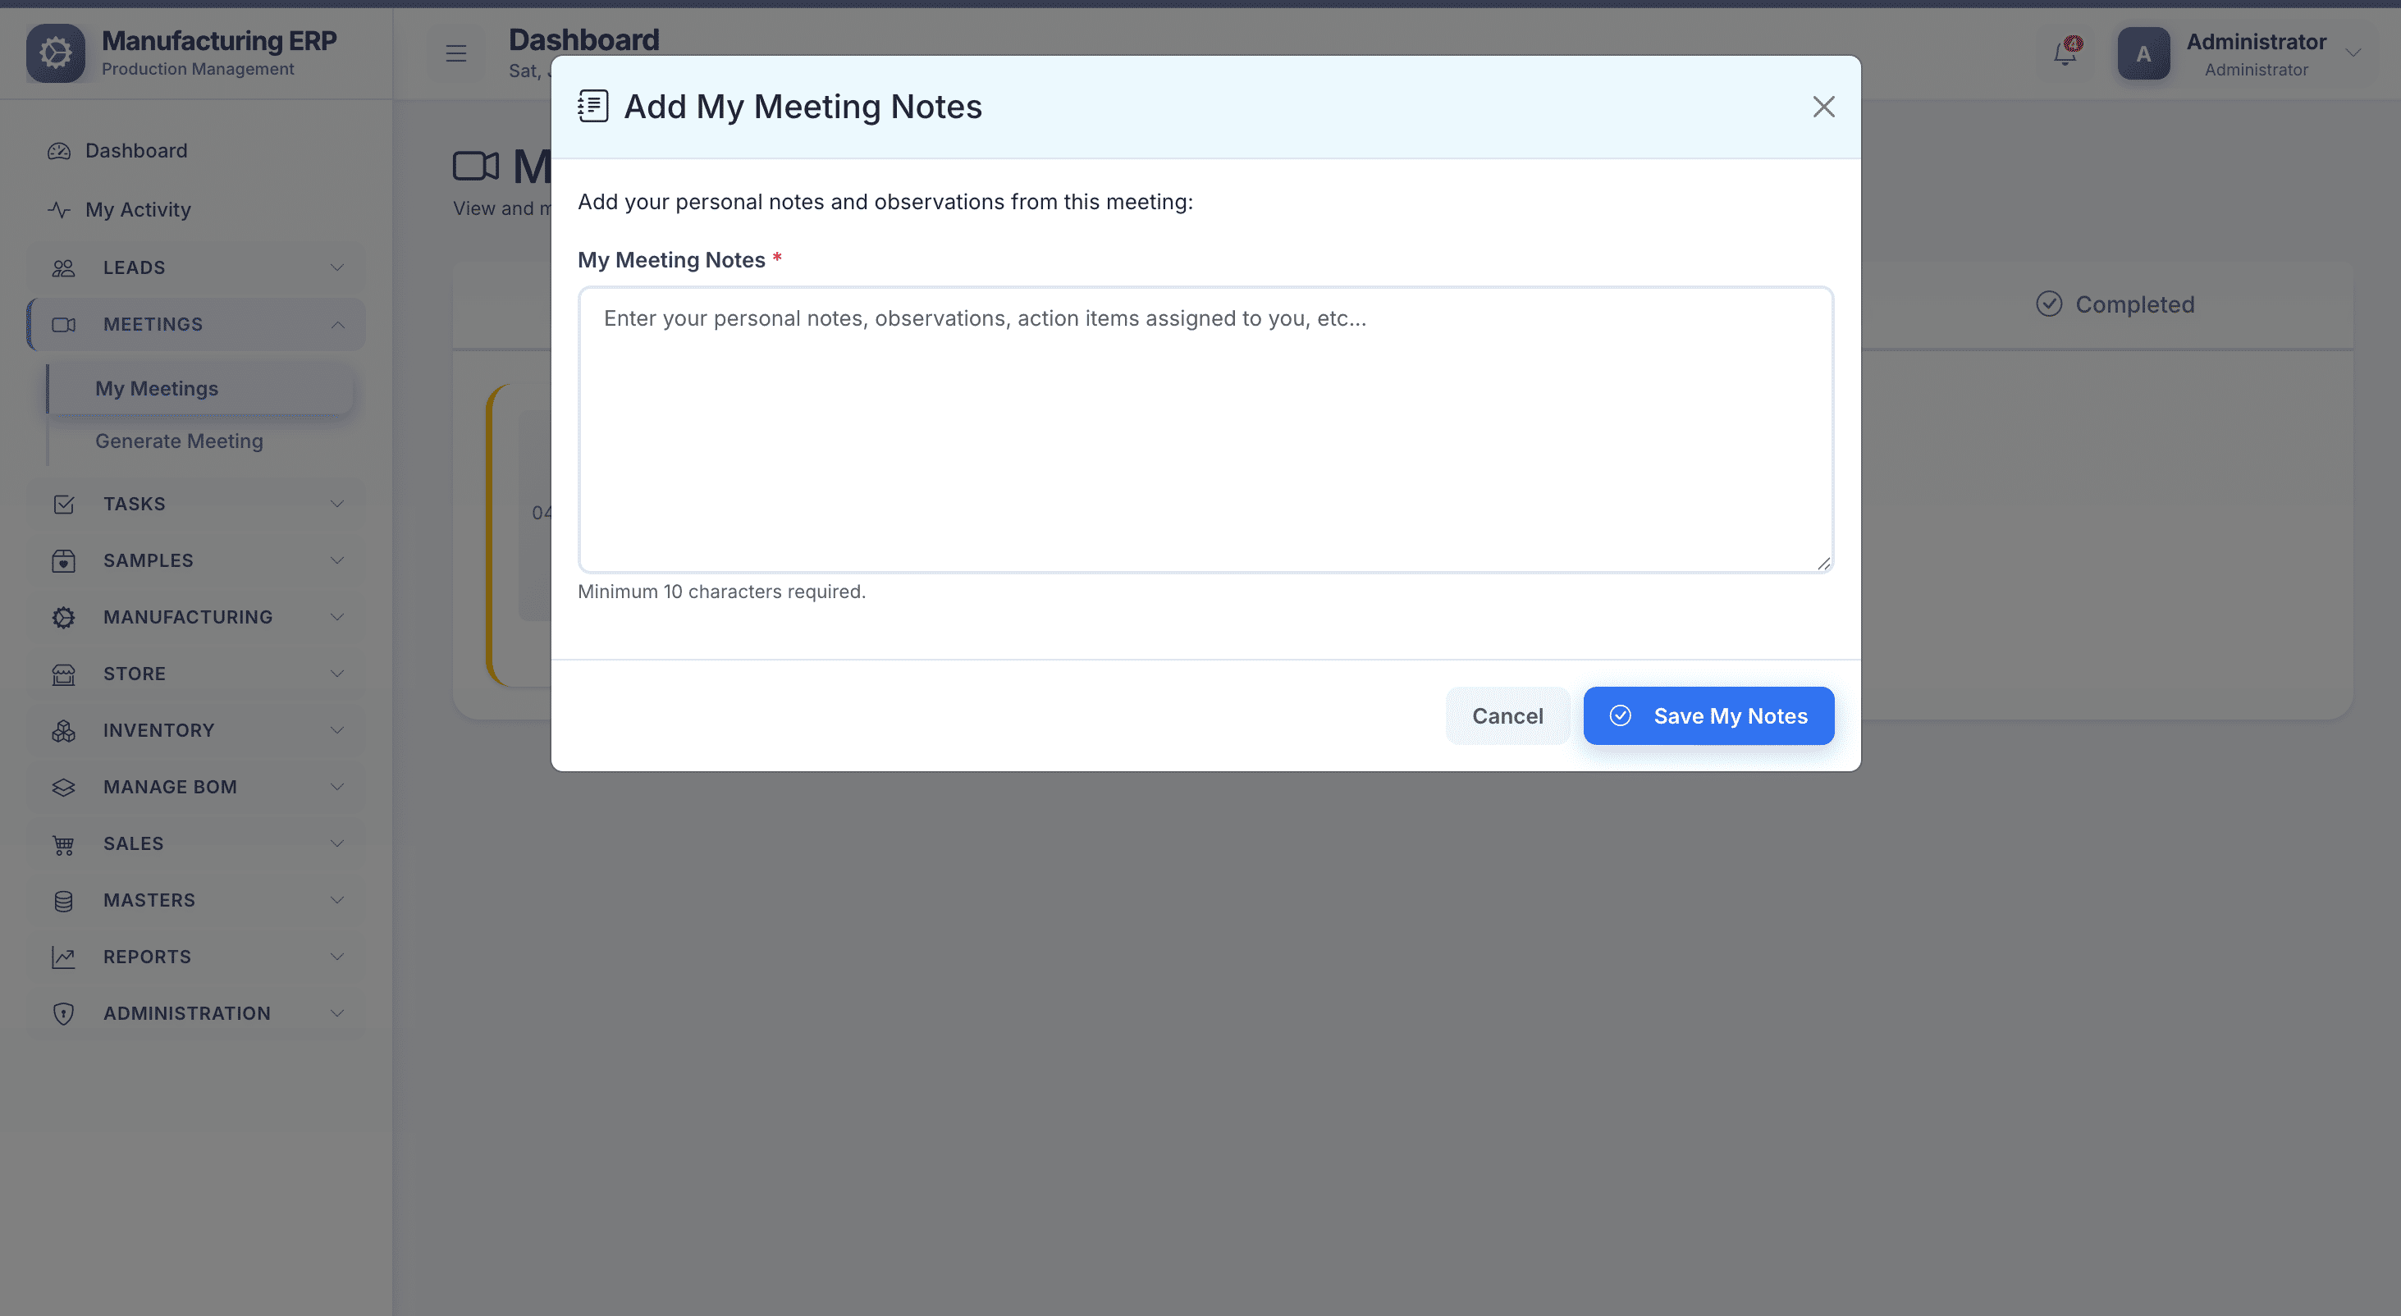Select My Meetings submenu item

157,389
